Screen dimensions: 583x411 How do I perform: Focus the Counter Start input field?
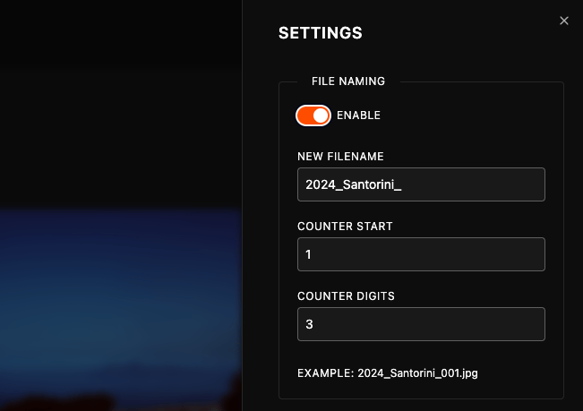pyautogui.click(x=421, y=254)
